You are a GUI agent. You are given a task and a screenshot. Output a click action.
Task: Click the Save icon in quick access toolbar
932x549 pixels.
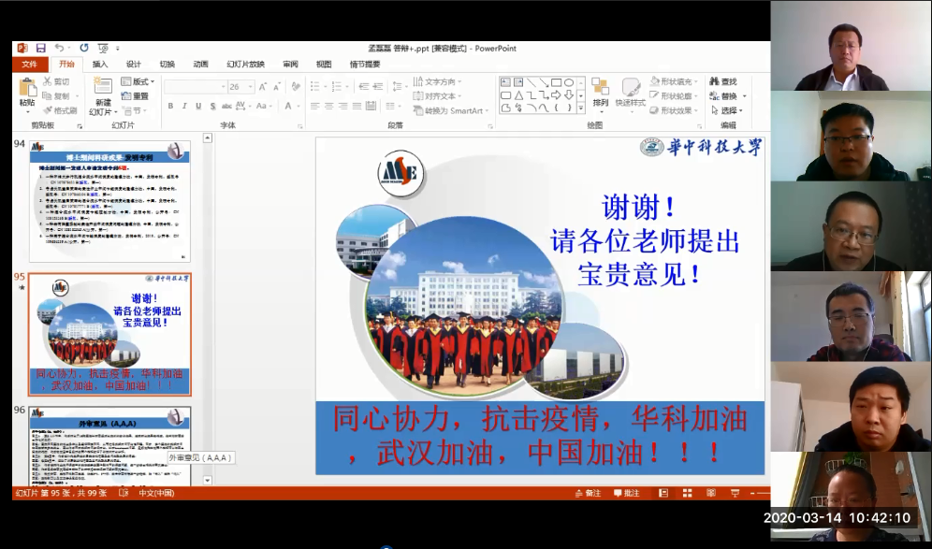[x=40, y=48]
